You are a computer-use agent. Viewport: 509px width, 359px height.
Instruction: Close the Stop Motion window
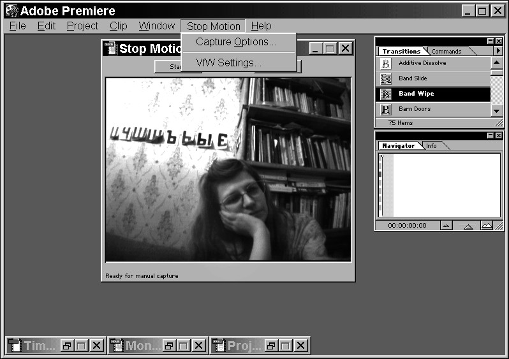[x=346, y=48]
